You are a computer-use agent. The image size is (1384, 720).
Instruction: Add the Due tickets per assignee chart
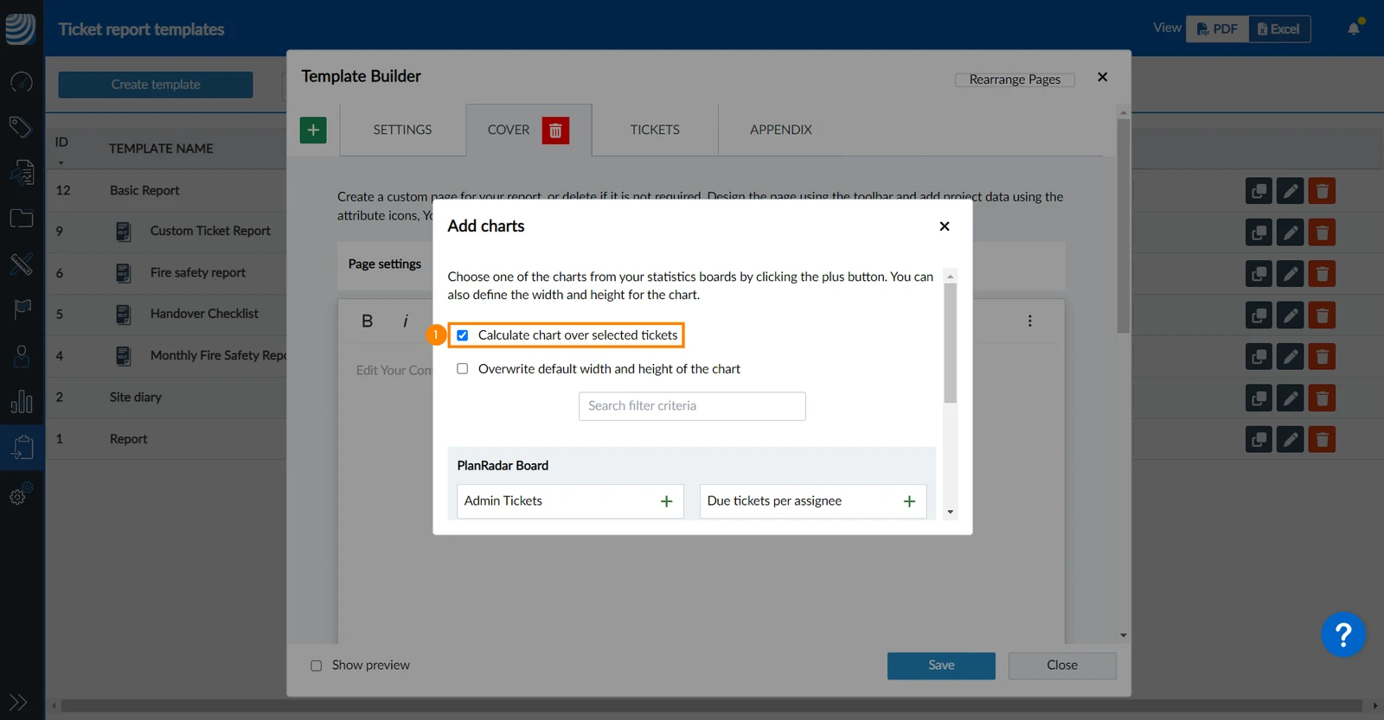pos(909,501)
